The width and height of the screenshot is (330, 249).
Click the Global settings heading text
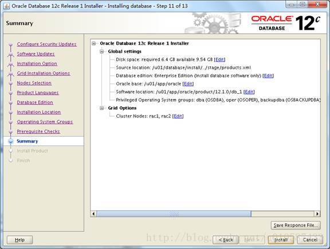124,52
